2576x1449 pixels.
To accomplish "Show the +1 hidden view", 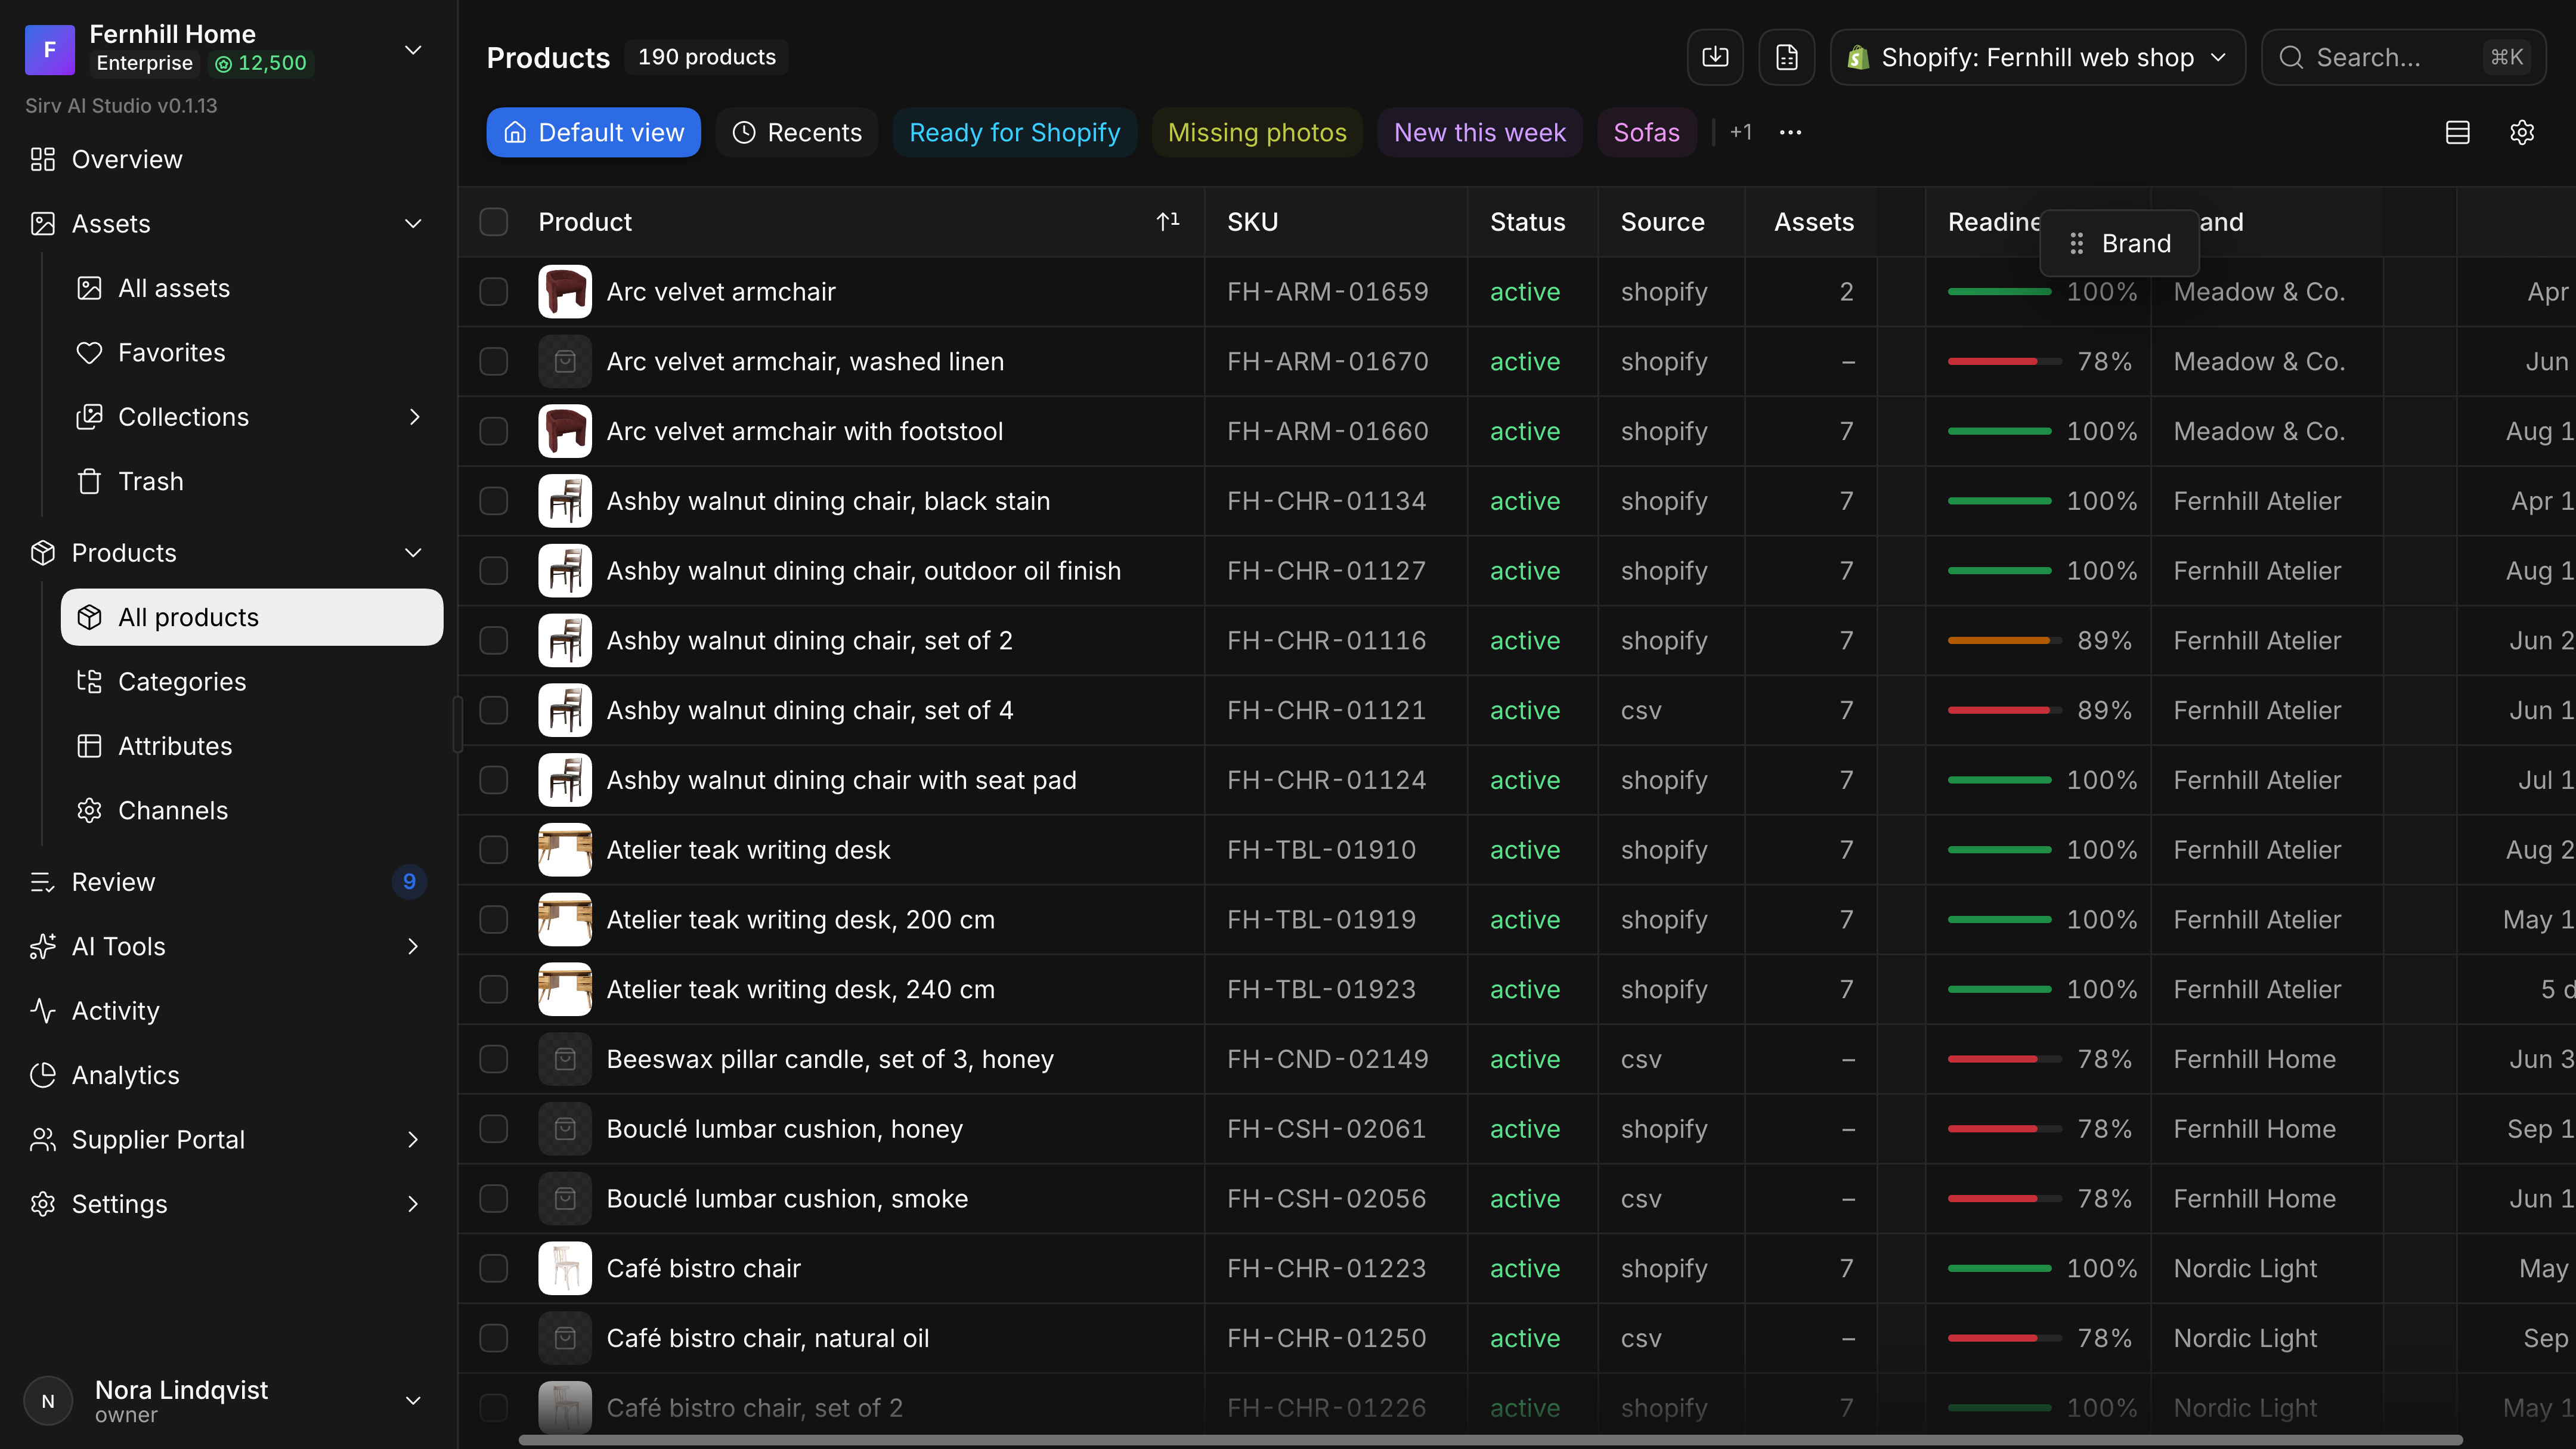I will point(1741,132).
